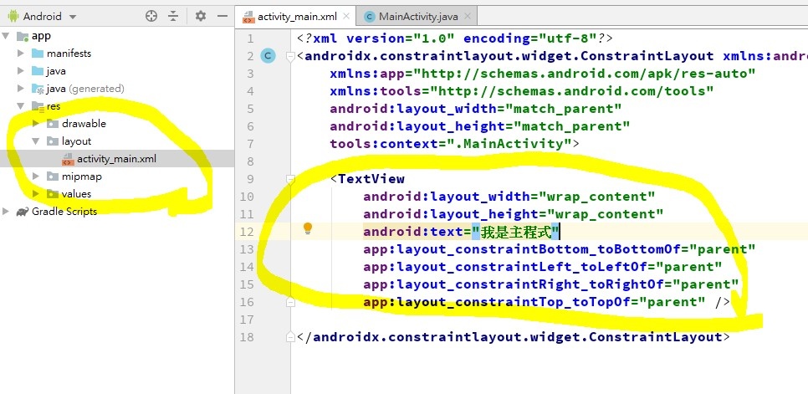Expand the mipmap folder
The width and height of the screenshot is (808, 394).
click(x=36, y=177)
